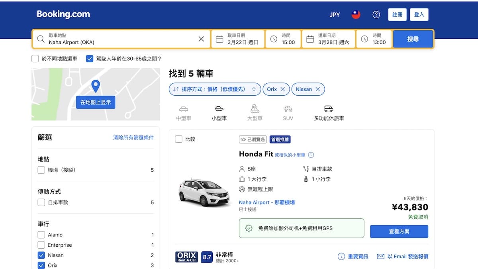Click 以 Email 發送報價 link
The height and width of the screenshot is (269, 478).
[402, 256]
